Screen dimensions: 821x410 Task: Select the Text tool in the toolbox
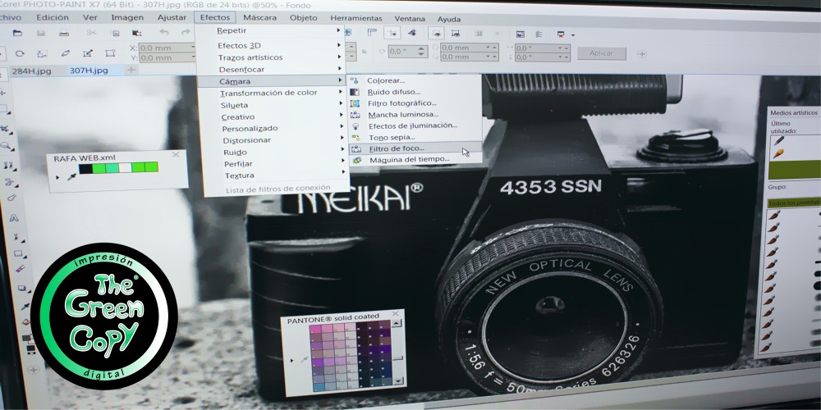coord(14,219)
